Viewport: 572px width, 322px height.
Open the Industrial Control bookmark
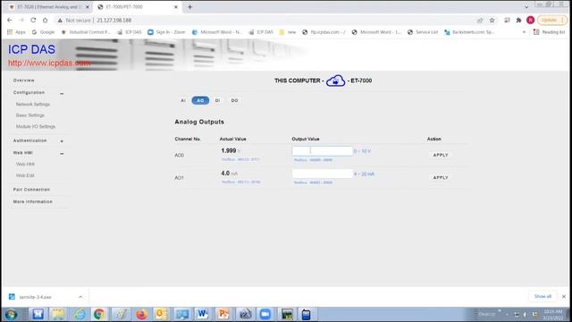click(x=86, y=32)
